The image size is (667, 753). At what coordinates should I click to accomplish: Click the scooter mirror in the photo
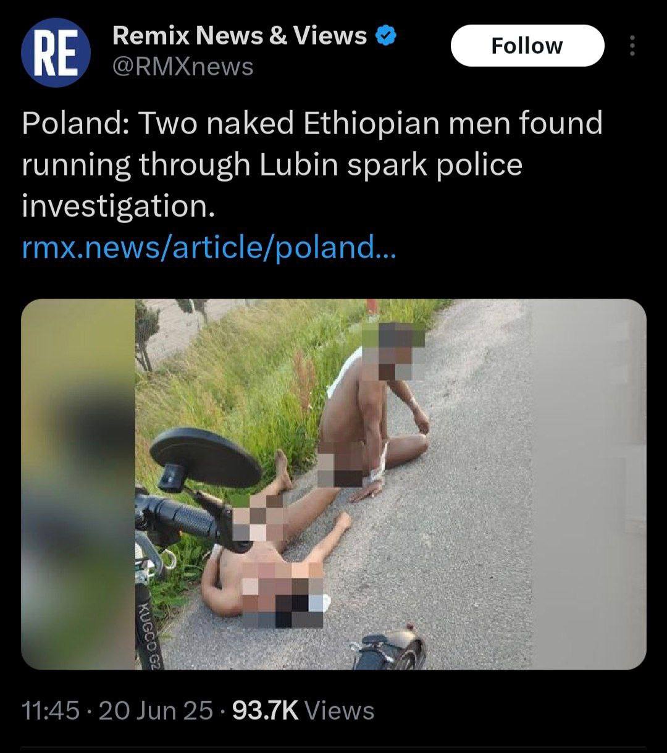pyautogui.click(x=206, y=456)
